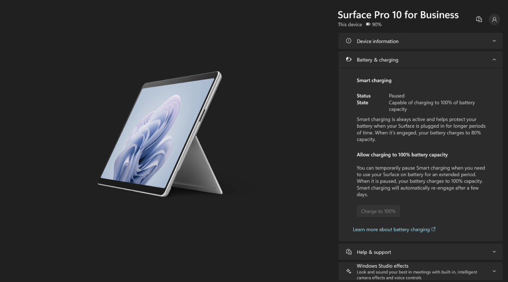Click the Windows Studio effects sparkle icon
Image resolution: width=508 pixels, height=282 pixels.
(x=349, y=271)
